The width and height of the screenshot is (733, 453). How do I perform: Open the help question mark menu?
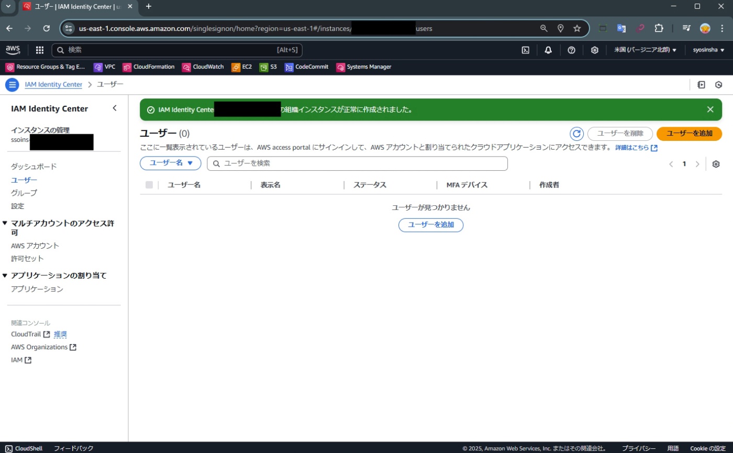click(571, 50)
